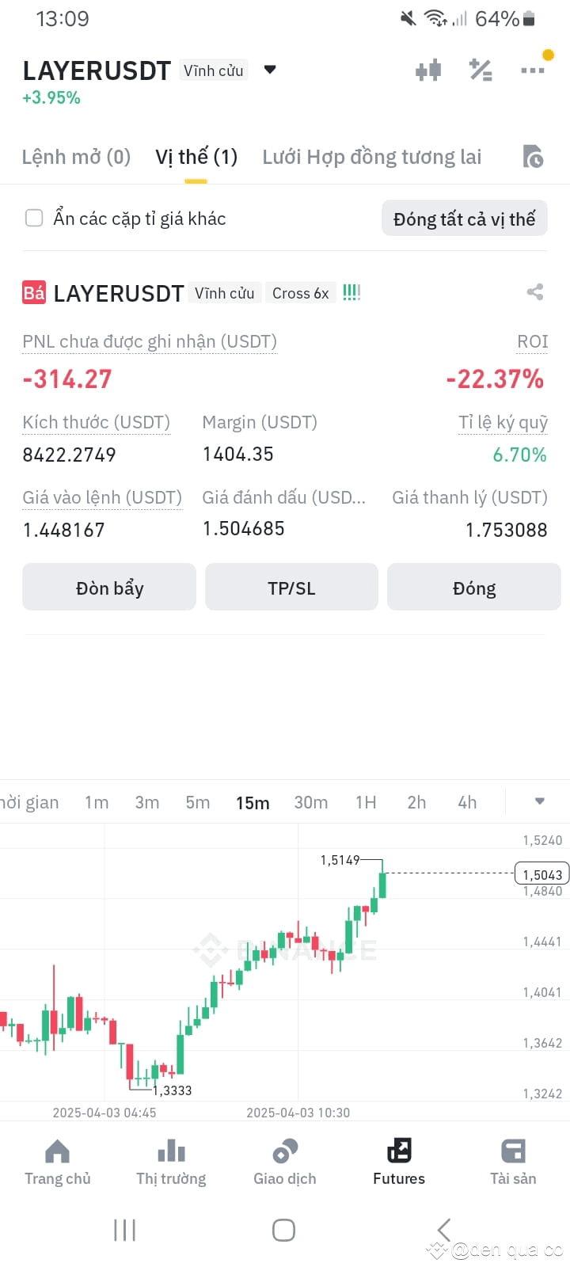Switch to Lưới Hợp đồng tương lai tab

[372, 157]
